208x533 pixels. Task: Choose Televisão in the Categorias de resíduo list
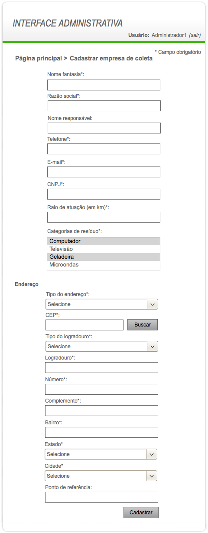(x=104, y=249)
